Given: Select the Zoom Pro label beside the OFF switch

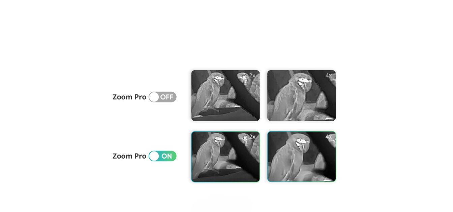Looking at the screenshot, I should (x=129, y=97).
